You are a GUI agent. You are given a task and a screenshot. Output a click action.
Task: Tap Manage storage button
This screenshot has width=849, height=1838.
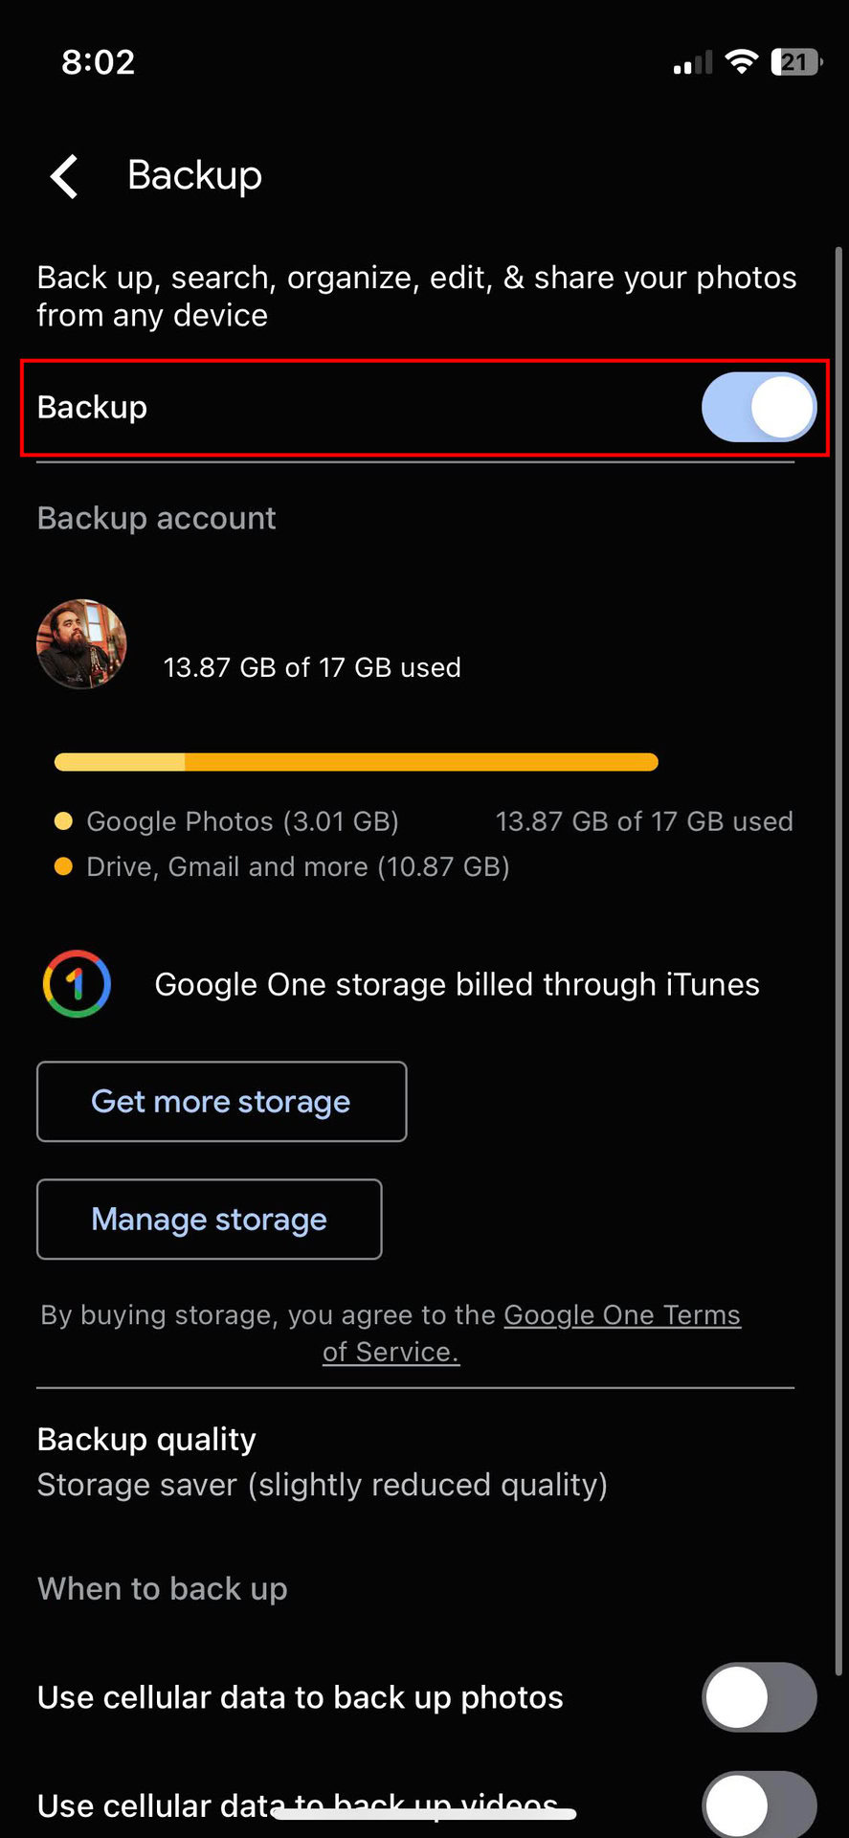[x=209, y=1220]
